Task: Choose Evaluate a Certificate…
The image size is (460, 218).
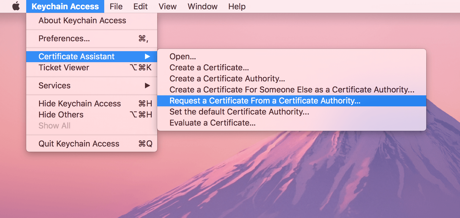Action: click(292, 123)
